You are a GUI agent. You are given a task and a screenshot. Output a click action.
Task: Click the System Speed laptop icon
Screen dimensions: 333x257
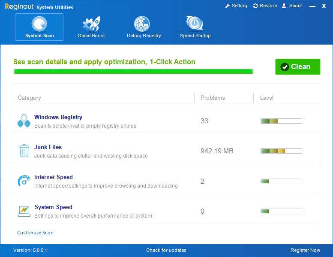[x=24, y=211]
